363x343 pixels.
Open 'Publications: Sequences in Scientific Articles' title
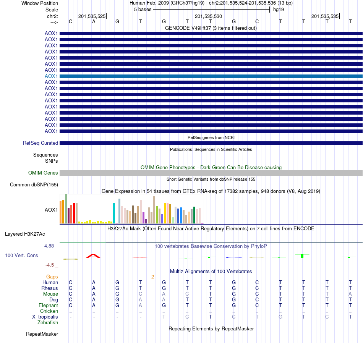point(211,149)
